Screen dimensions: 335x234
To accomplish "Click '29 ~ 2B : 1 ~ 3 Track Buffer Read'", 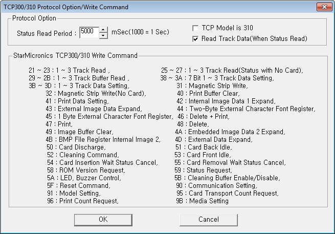I will [79, 78].
